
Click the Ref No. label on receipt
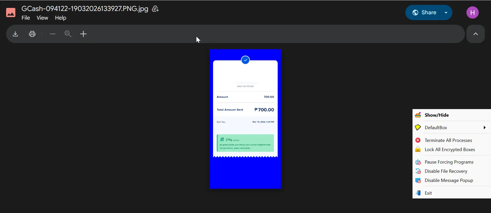coord(221,122)
